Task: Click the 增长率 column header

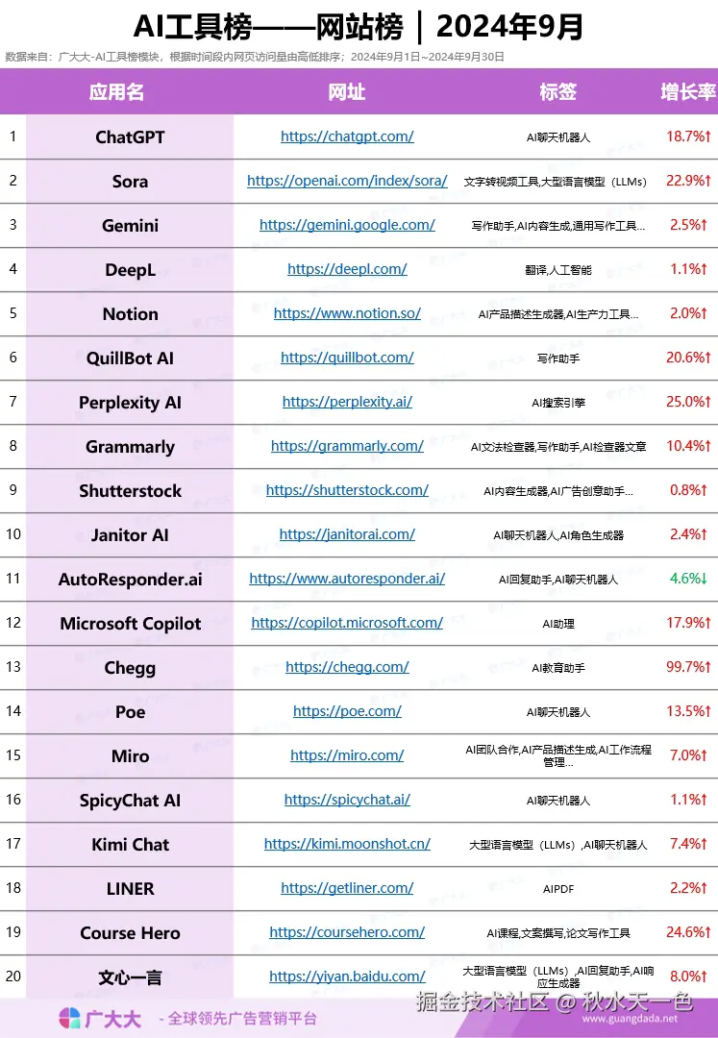Action: pos(688,92)
